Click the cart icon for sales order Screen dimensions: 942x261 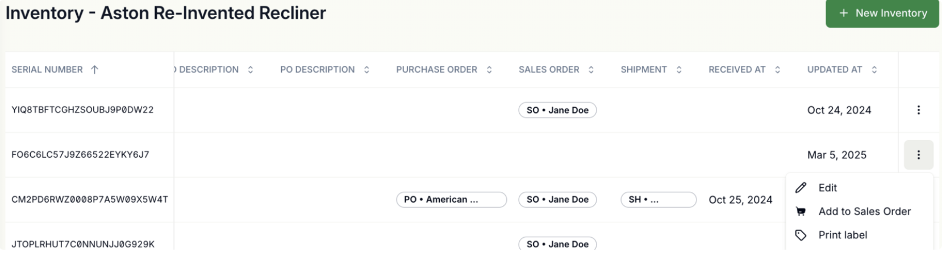click(801, 212)
